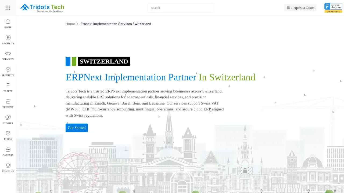This screenshot has width=344, height=193.
Task: Go to Home via breadcrumb link
Action: point(70,24)
